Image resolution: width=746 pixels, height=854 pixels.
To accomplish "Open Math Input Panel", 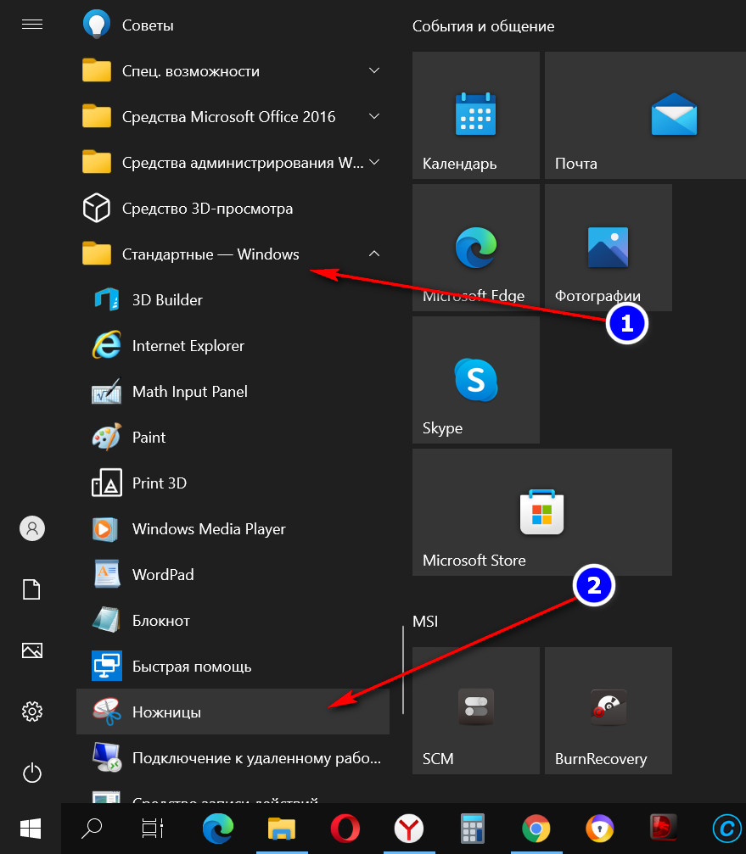I will click(x=233, y=391).
